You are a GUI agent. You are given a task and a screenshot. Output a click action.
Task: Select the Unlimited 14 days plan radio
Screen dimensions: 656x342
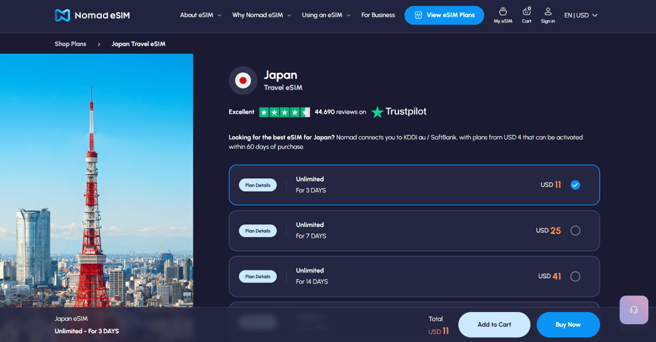coord(575,276)
